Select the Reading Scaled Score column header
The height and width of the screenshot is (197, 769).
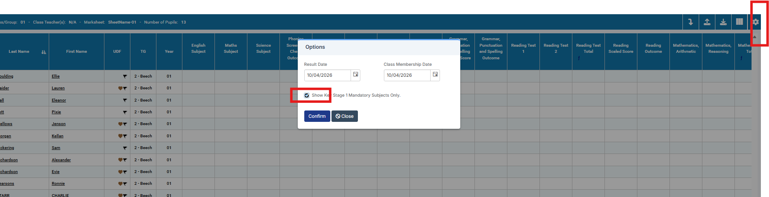click(x=621, y=48)
